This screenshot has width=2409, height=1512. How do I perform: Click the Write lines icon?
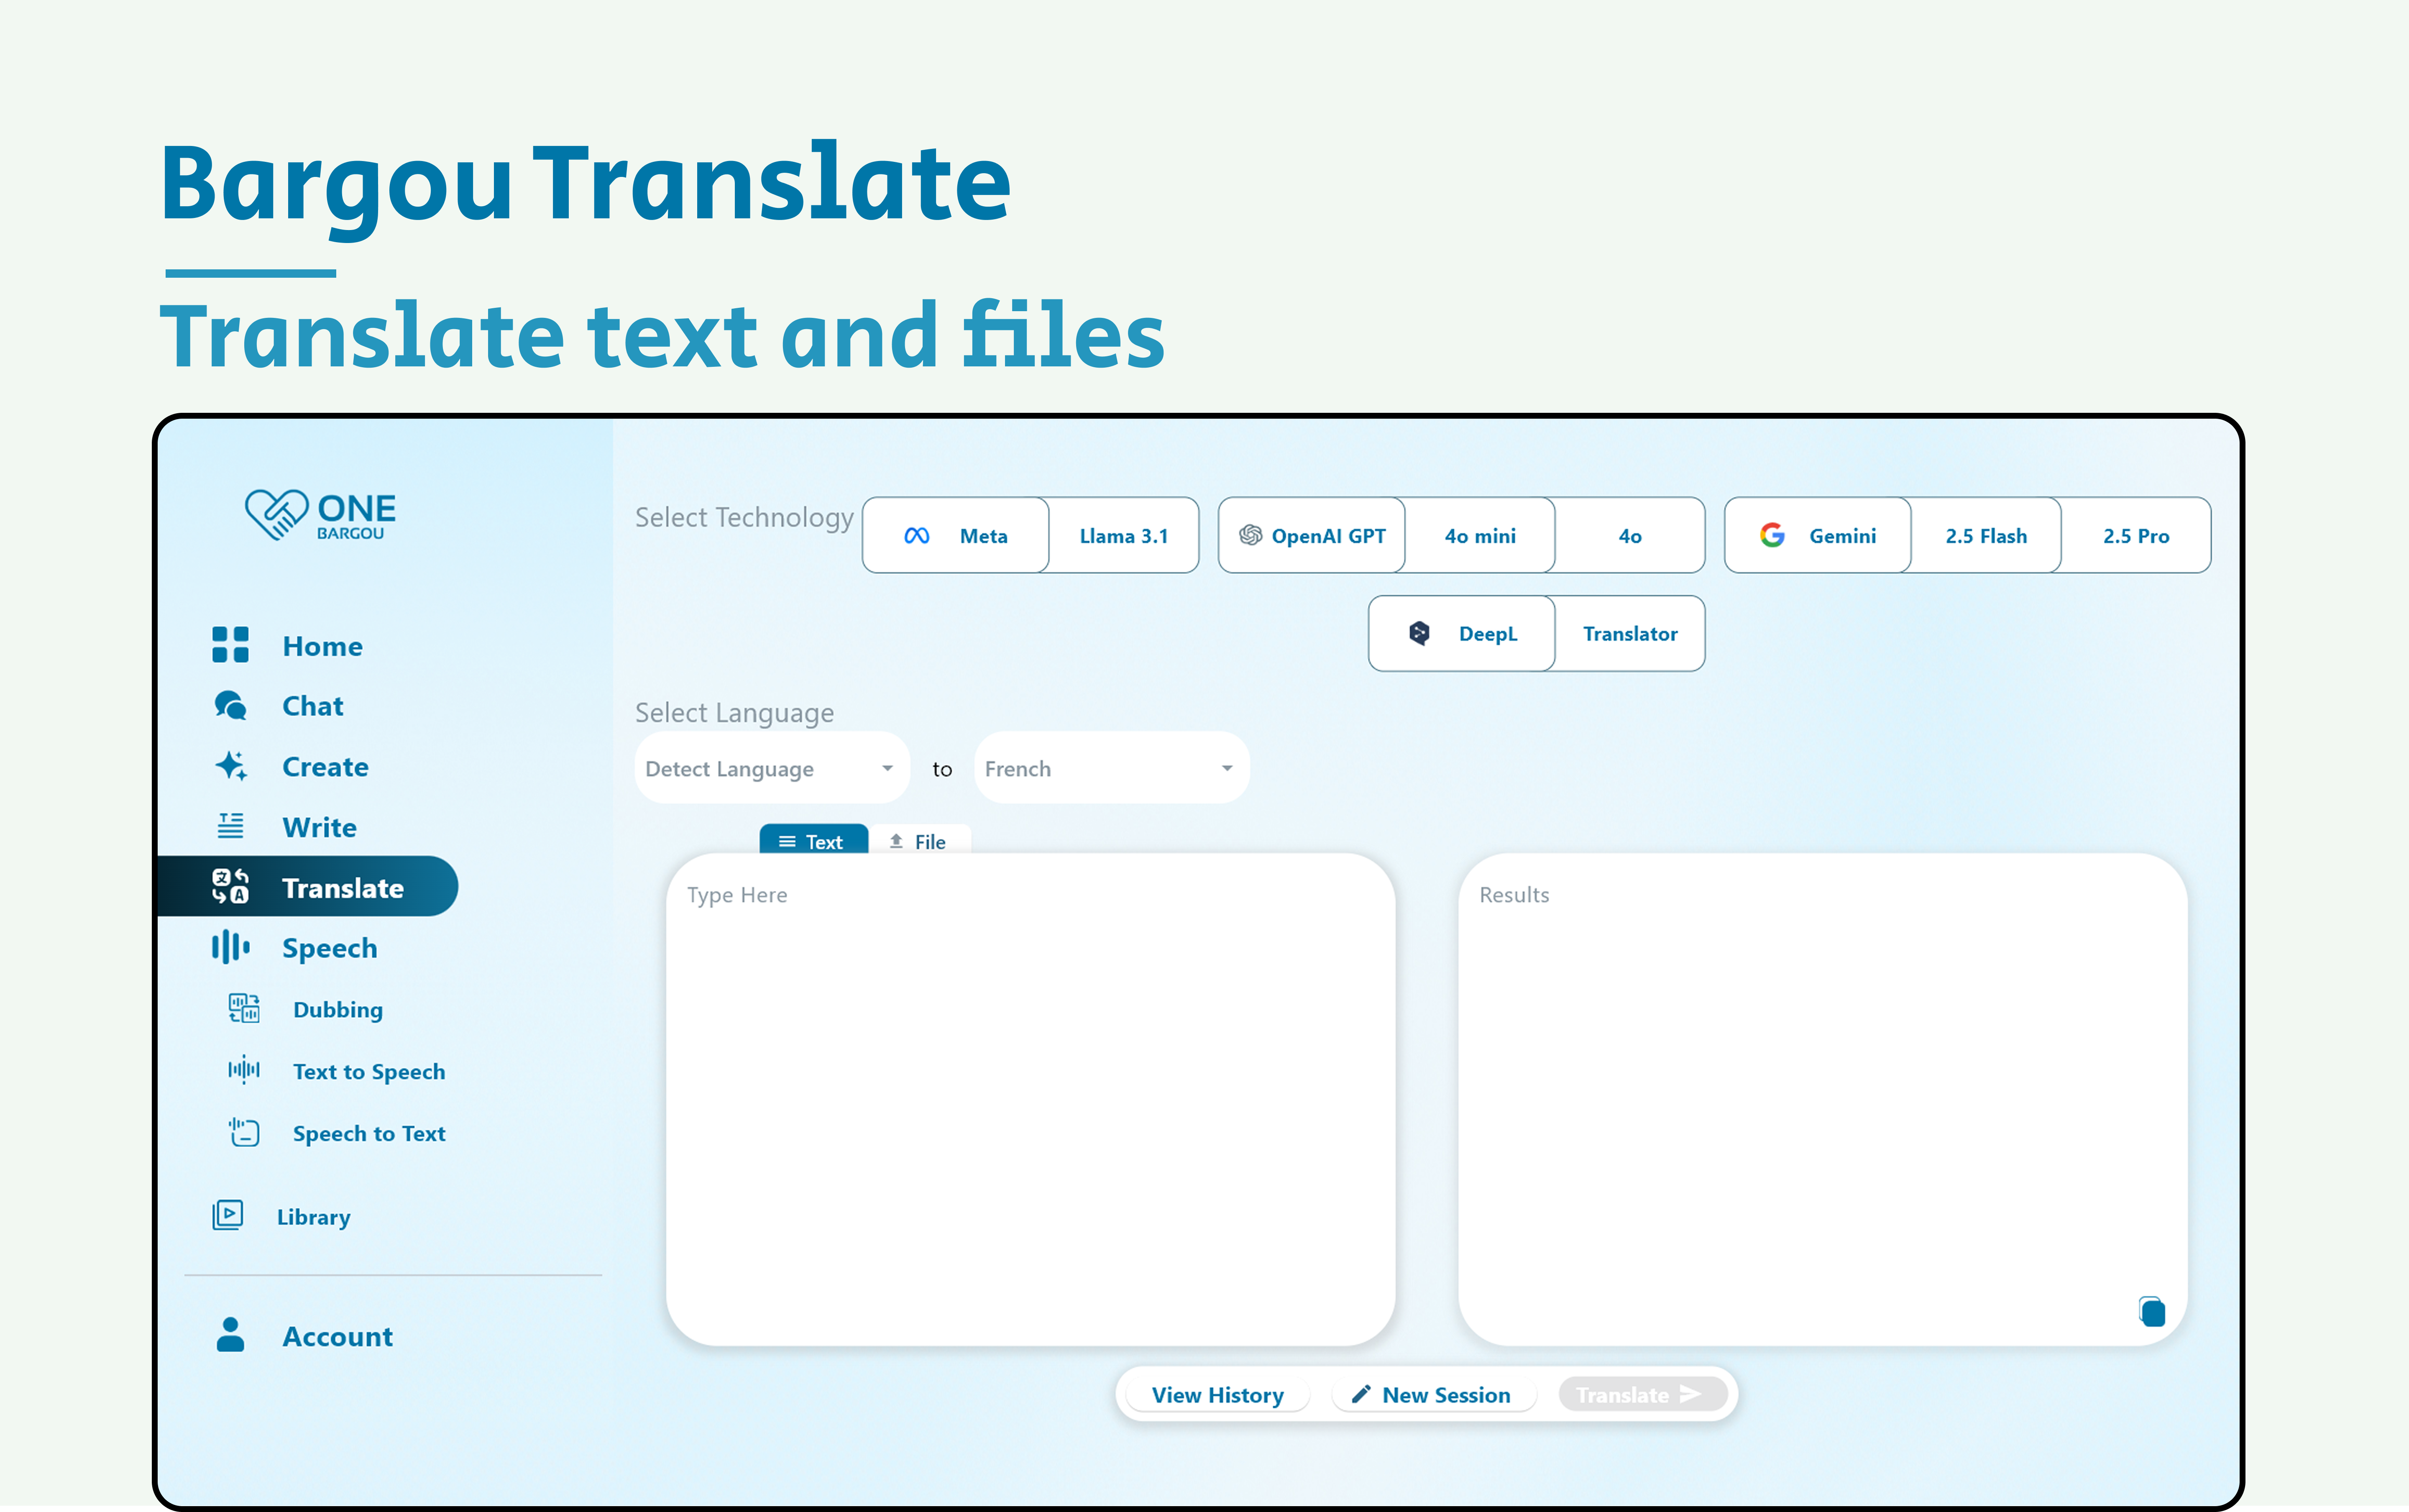(x=230, y=826)
